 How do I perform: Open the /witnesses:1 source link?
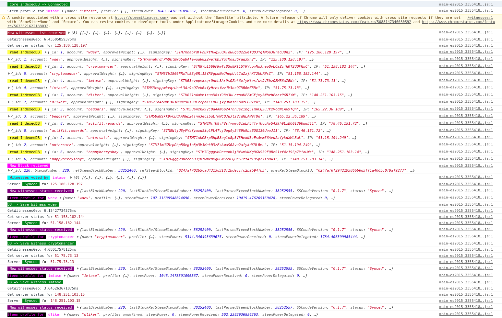coord(480,18)
